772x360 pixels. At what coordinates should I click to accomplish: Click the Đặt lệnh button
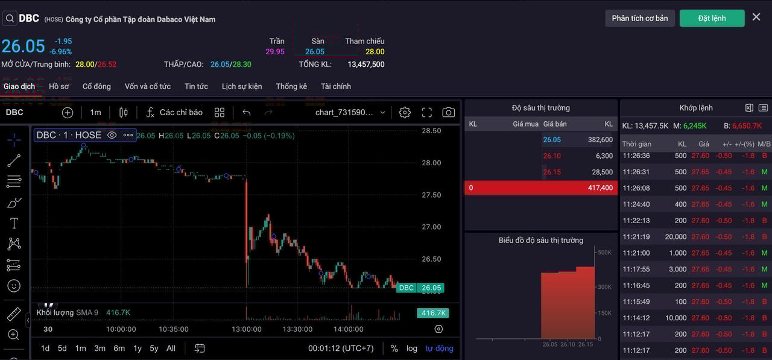point(712,18)
